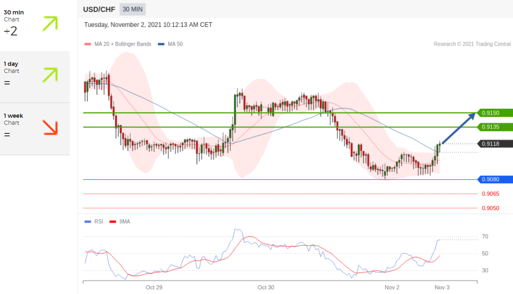This screenshot has width=513, height=294.
Task: Click the Oct 30 date axis label
Action: pyautogui.click(x=266, y=287)
